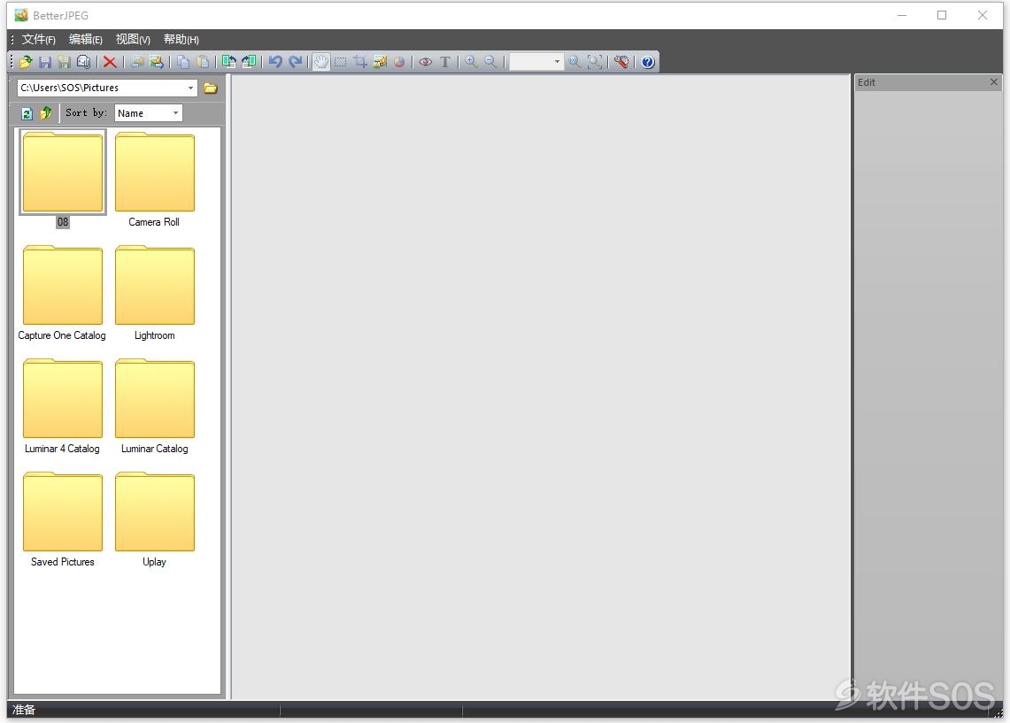
Task: Select the Saved Pictures folder
Action: click(x=63, y=519)
